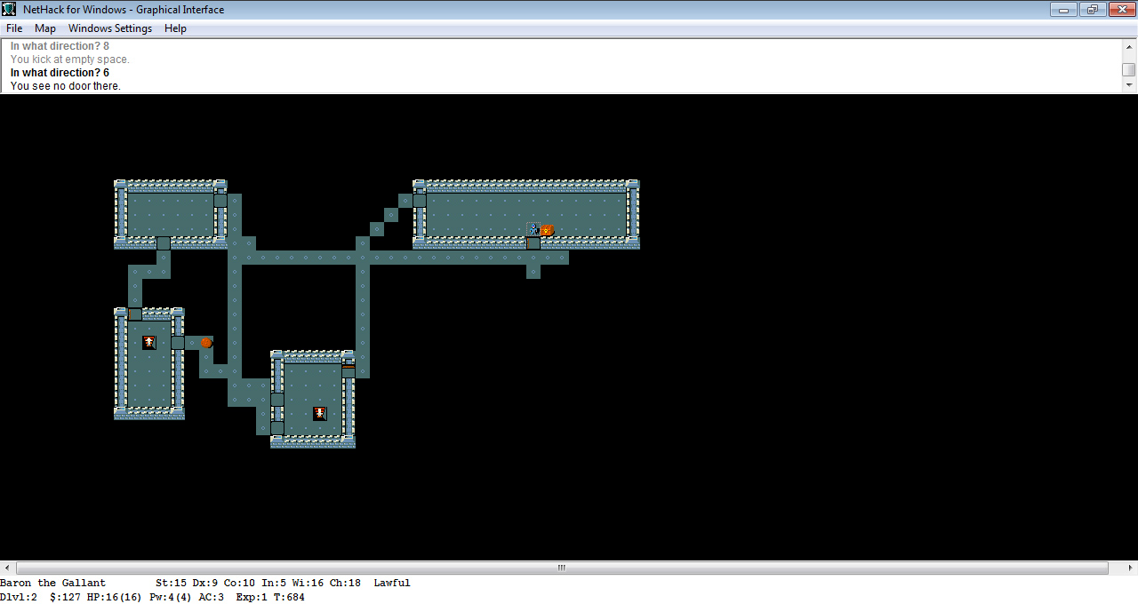
Task: Click the message log scroll-down arrow
Action: pos(1129,85)
